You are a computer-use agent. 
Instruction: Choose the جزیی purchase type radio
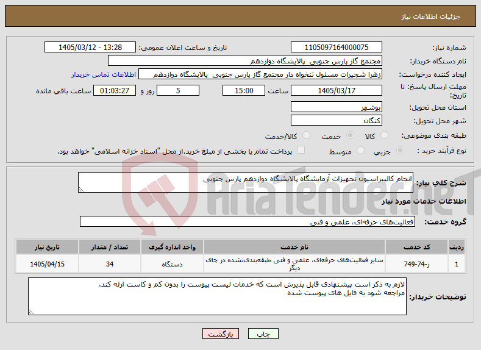[x=400, y=151]
